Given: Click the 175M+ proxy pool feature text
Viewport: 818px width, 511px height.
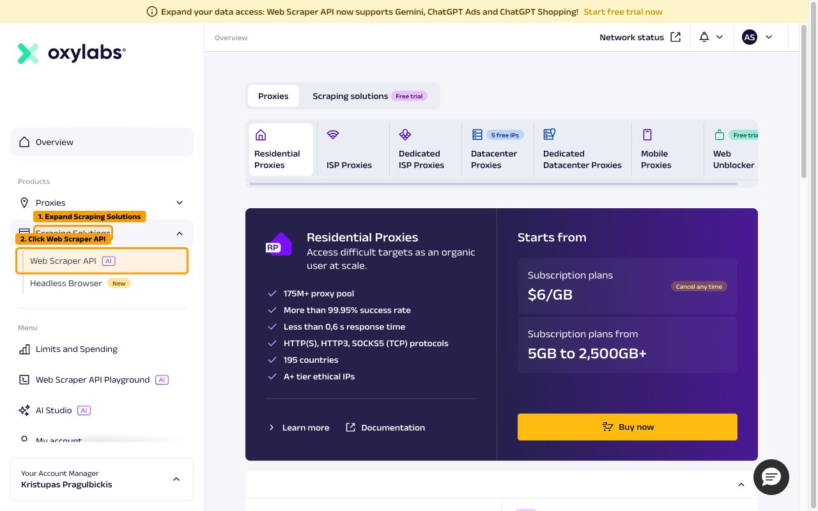Looking at the screenshot, I should [x=319, y=294].
